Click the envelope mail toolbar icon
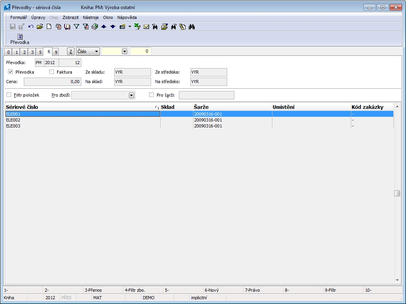Viewport: 406px width, 304px height. [x=146, y=27]
